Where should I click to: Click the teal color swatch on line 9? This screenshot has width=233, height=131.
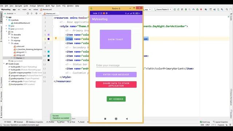tap(48, 52)
